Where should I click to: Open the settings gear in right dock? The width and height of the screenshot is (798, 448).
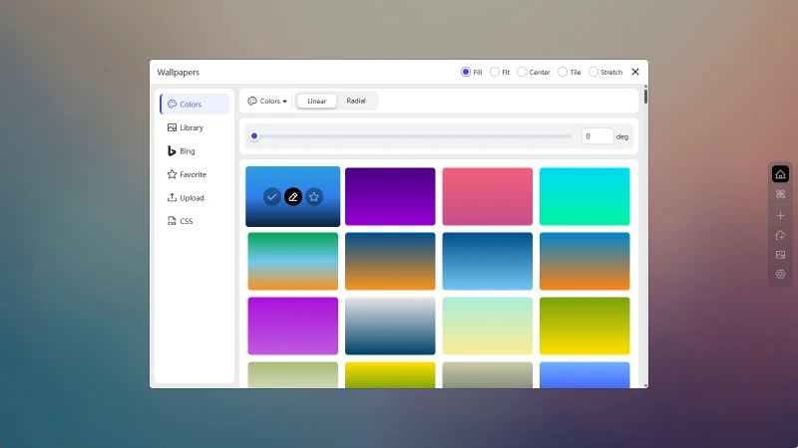(780, 275)
